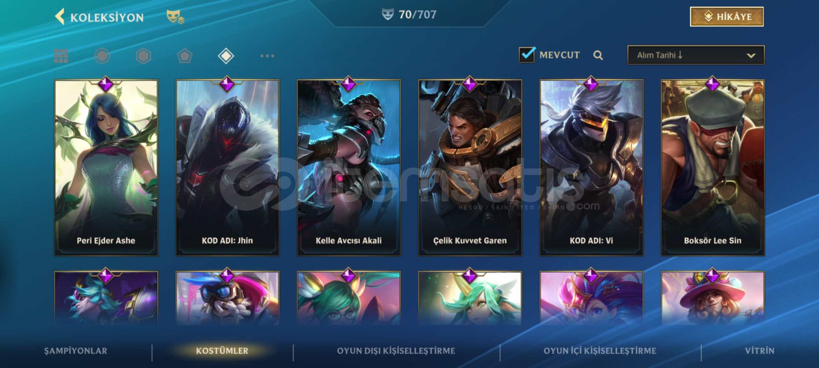Switch to the Şampiyonlar tab

tap(76, 351)
